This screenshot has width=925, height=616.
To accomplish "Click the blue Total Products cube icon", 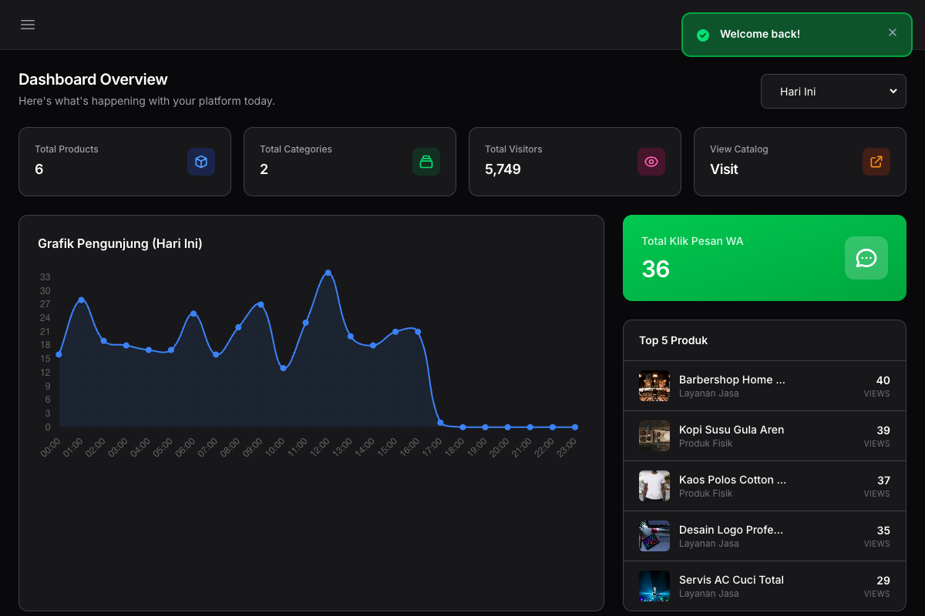I will click(x=201, y=162).
